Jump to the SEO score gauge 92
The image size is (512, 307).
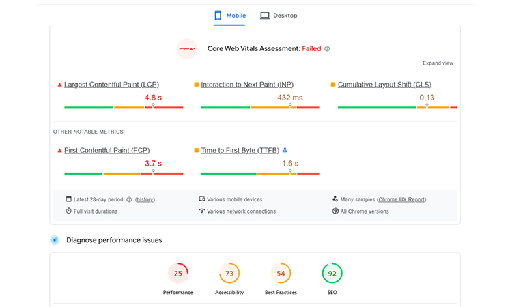click(332, 274)
